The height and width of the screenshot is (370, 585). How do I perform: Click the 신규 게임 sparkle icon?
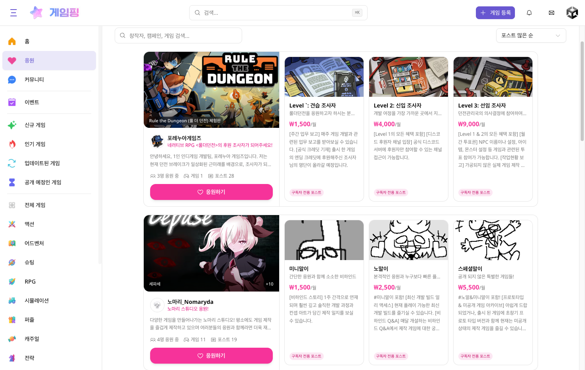(12, 125)
